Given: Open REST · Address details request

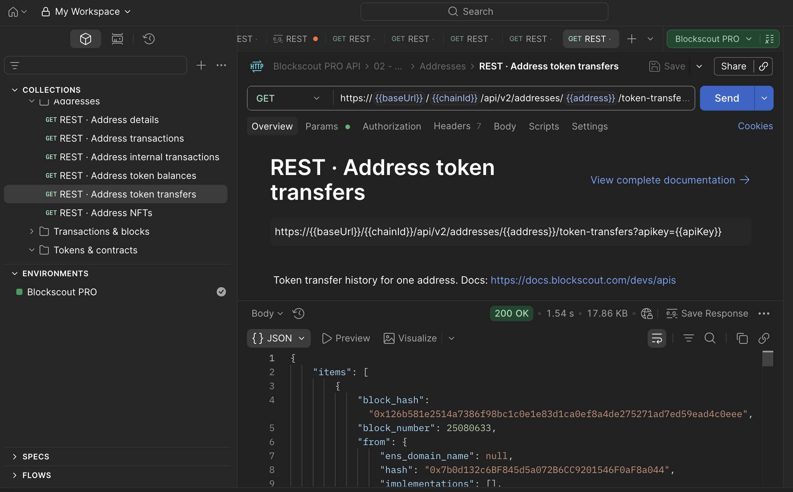Looking at the screenshot, I should coord(109,120).
